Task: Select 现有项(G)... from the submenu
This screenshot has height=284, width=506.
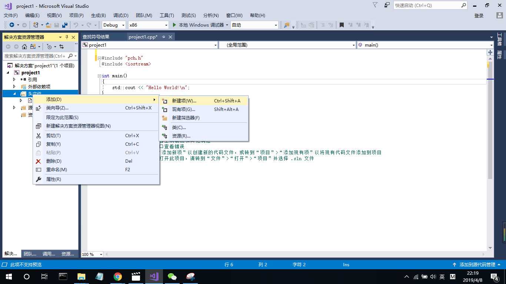Action: [204, 109]
